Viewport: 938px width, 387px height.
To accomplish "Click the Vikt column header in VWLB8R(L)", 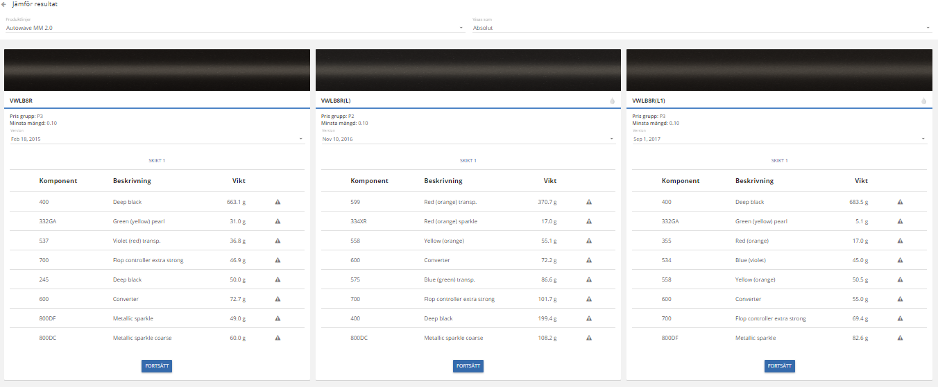I will [549, 181].
